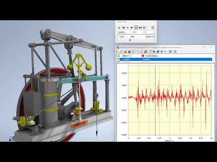Check the box on the highlighted 3.26 row
The image size is (217, 162).
click(x=118, y=59)
